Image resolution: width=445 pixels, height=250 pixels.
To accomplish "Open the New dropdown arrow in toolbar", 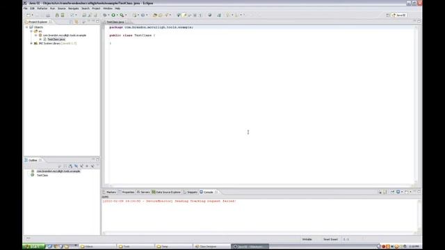I will [x=33, y=15].
